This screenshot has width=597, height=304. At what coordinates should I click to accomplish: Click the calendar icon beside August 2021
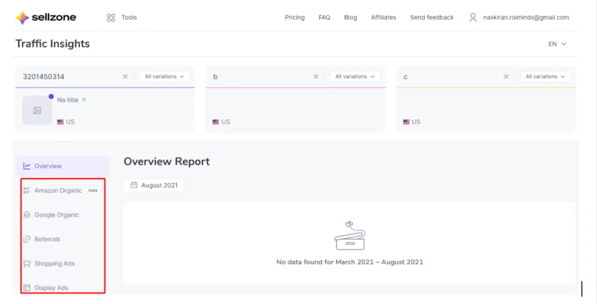click(x=133, y=185)
